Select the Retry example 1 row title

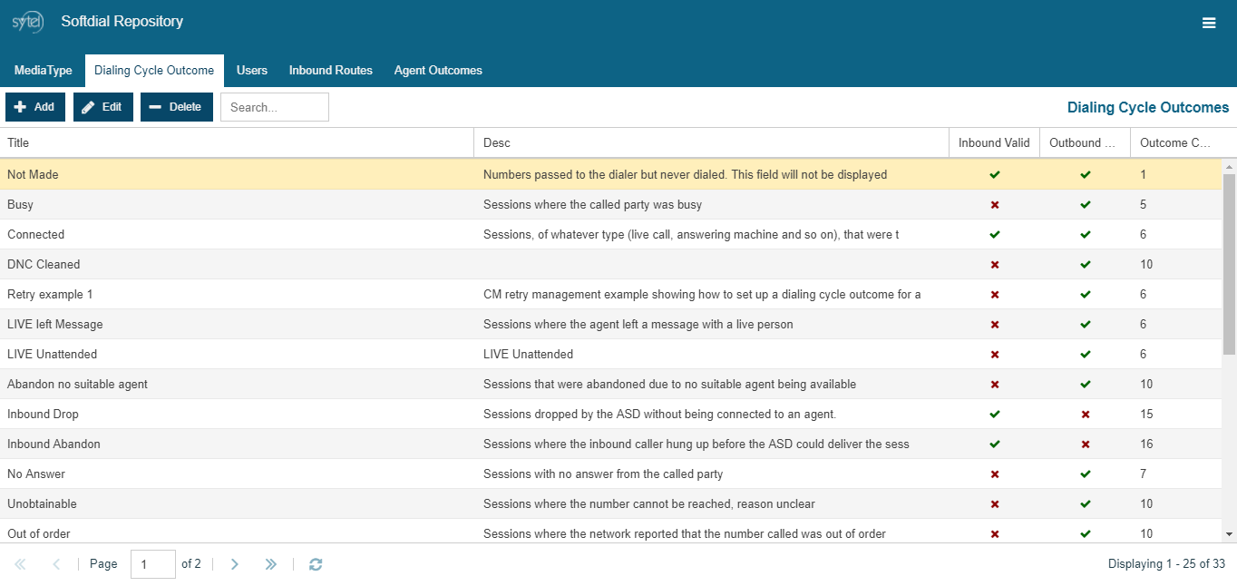click(50, 295)
